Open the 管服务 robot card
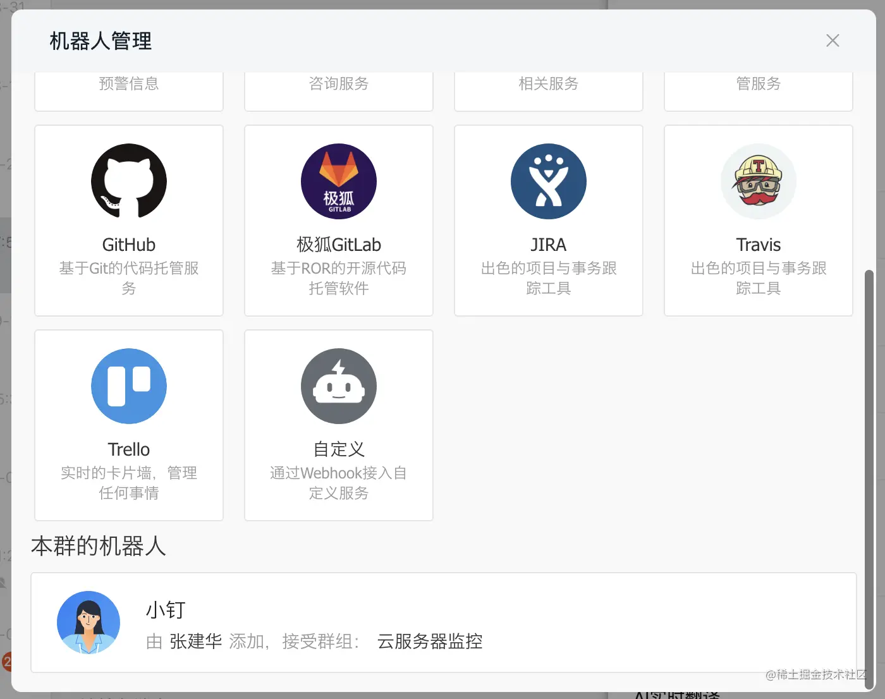This screenshot has height=699, width=885. click(759, 91)
